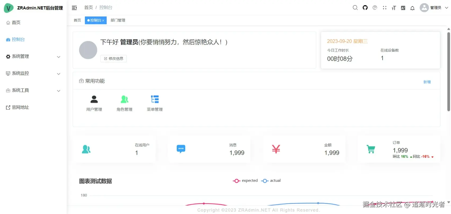Open 菜单管理 shortcut icon

155,99
